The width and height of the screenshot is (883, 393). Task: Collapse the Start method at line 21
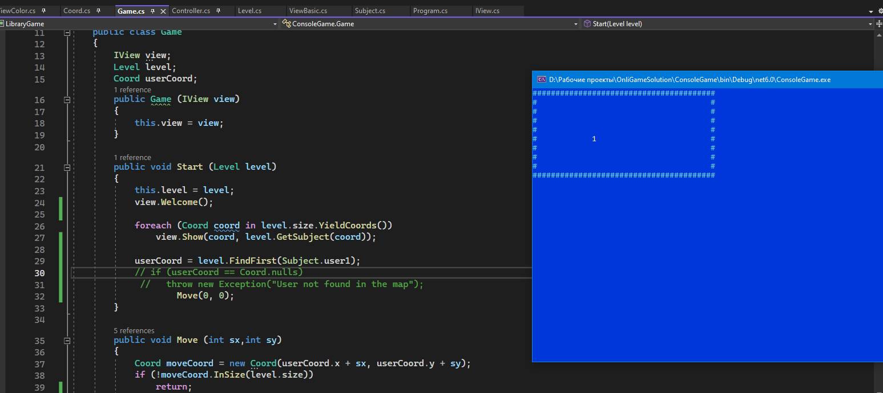[67, 167]
